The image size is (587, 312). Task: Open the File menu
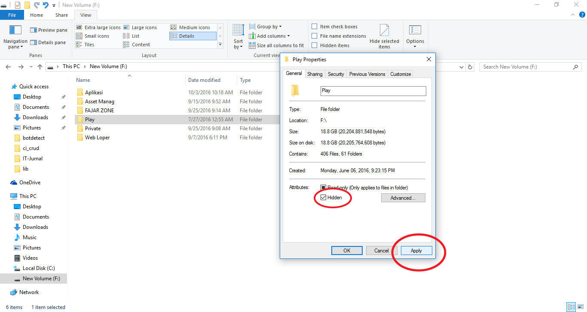(12, 15)
